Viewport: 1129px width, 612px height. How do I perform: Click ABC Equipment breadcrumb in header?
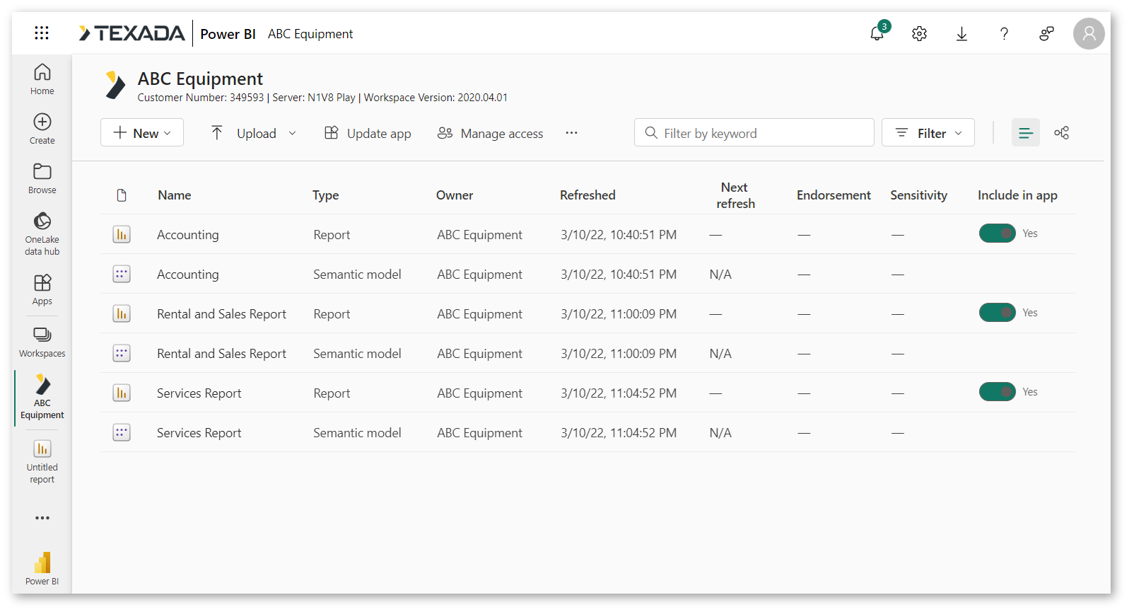(310, 34)
